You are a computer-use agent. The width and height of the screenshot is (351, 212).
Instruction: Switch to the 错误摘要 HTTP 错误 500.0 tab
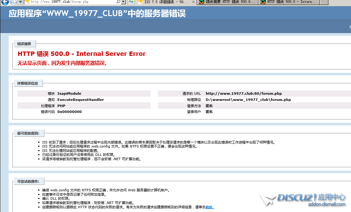pyautogui.click(x=227, y=2)
